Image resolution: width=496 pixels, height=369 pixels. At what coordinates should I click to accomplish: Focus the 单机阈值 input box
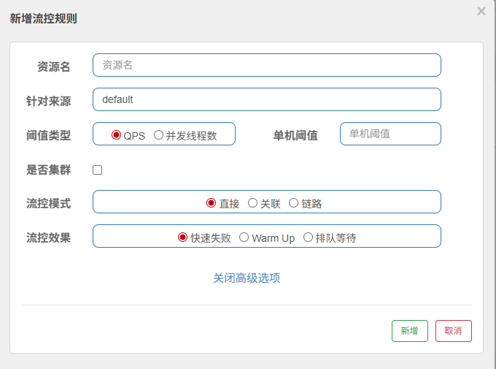coord(390,134)
